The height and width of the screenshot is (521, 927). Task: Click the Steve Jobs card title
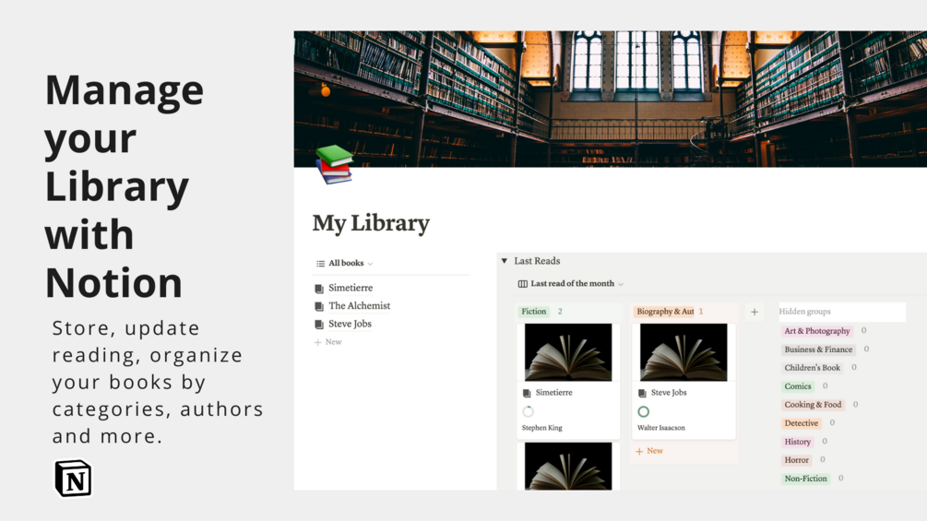click(x=669, y=392)
